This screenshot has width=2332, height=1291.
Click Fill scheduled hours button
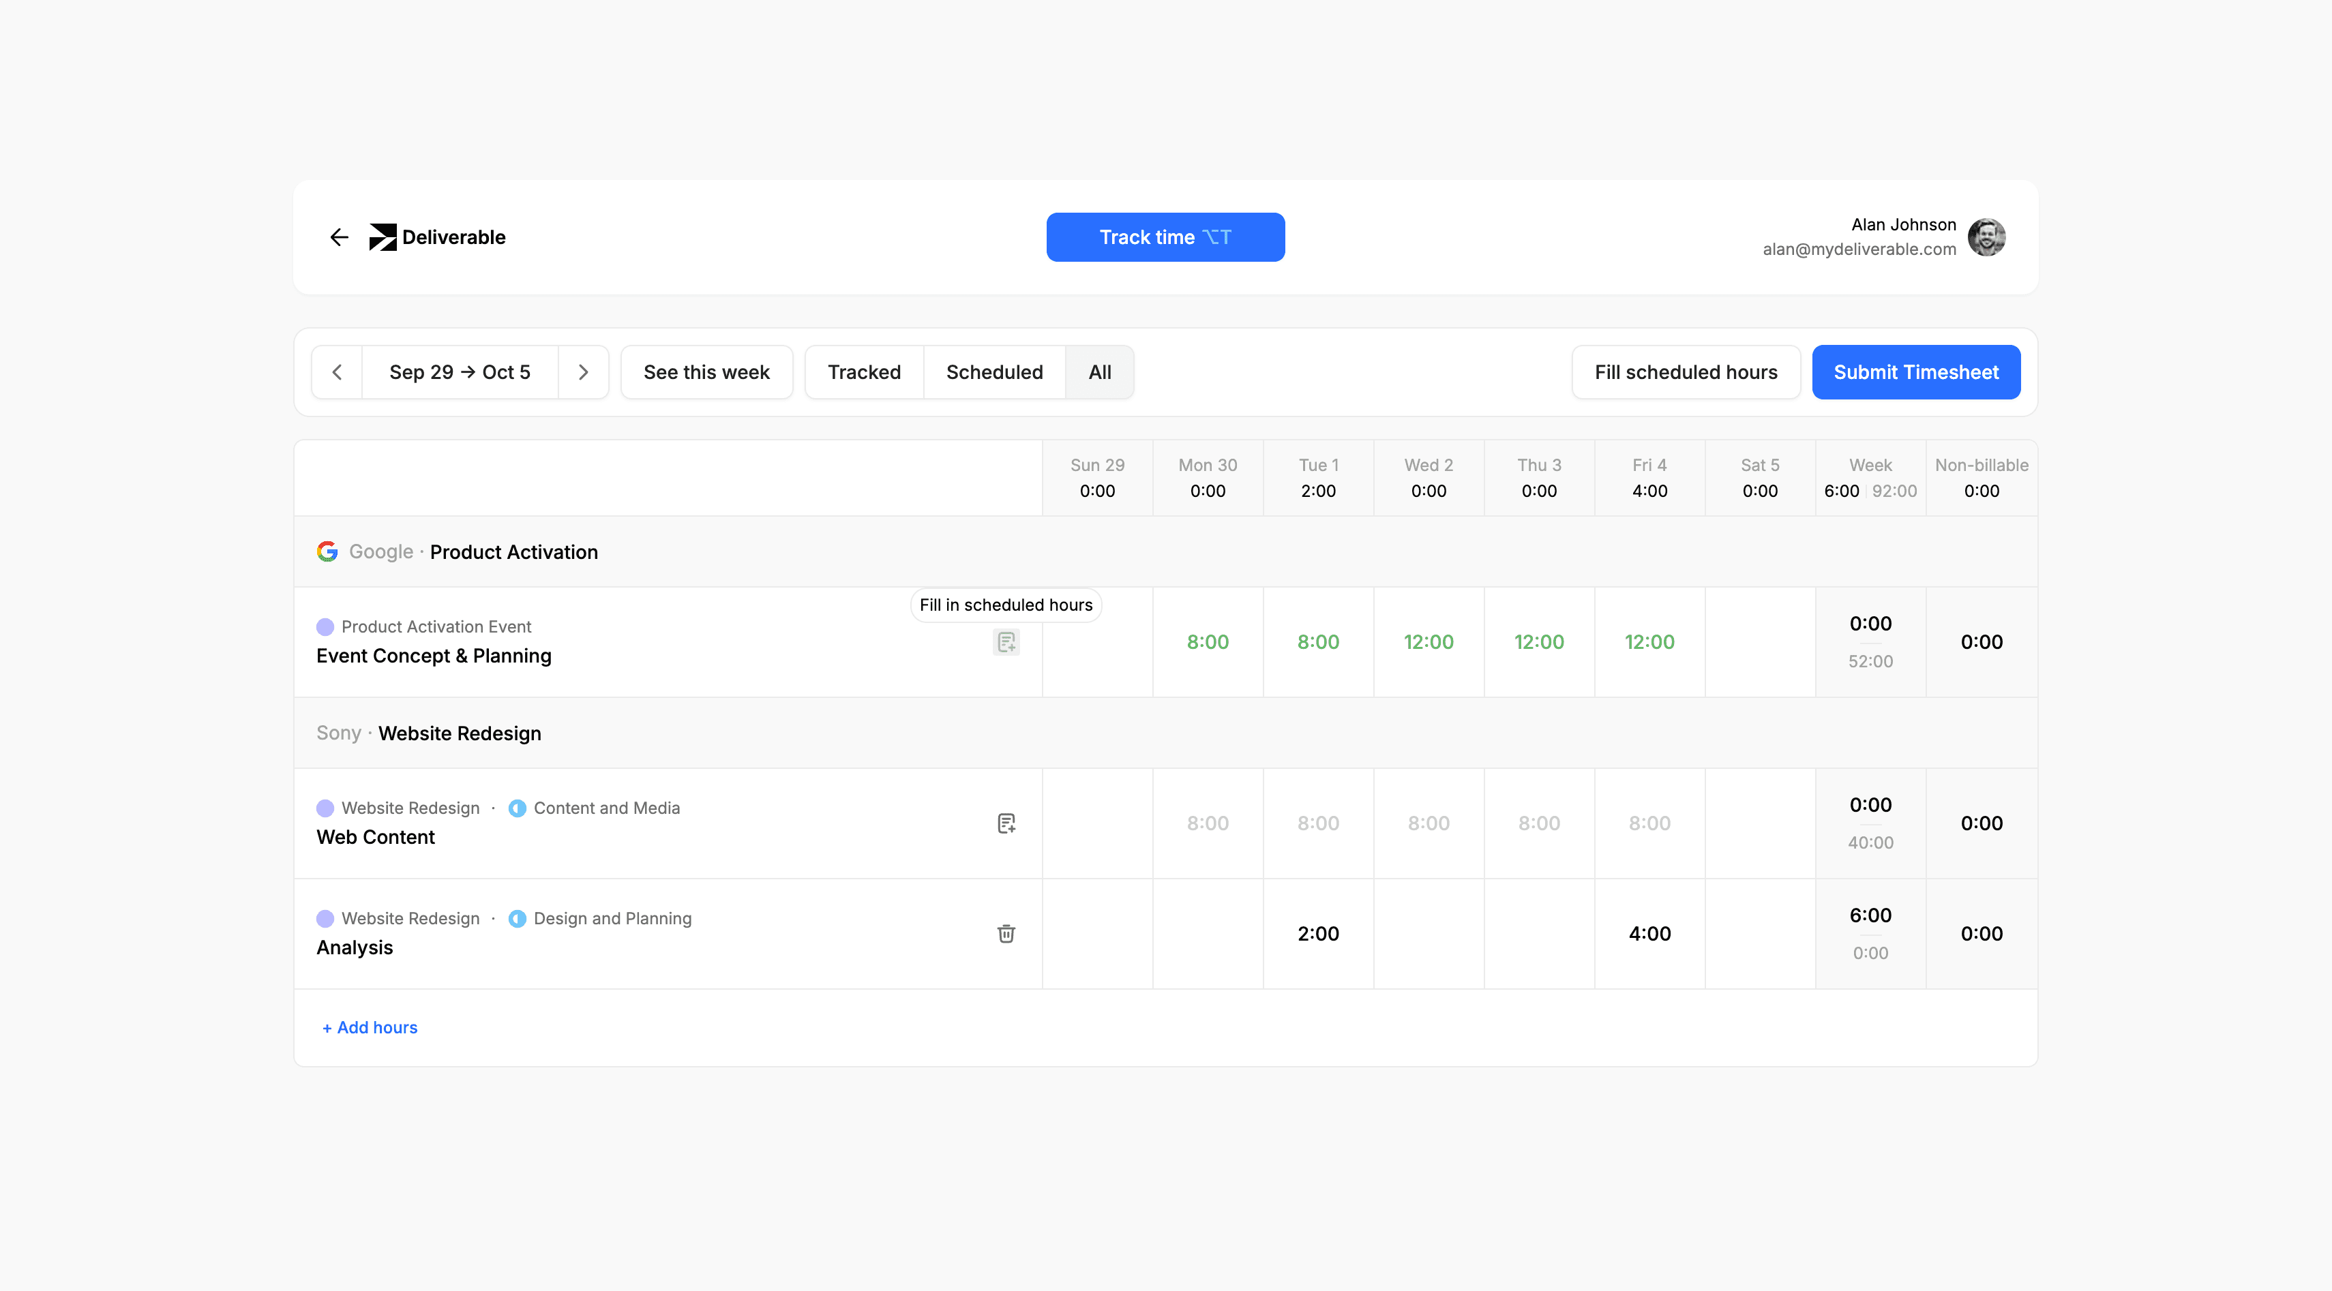point(1686,372)
